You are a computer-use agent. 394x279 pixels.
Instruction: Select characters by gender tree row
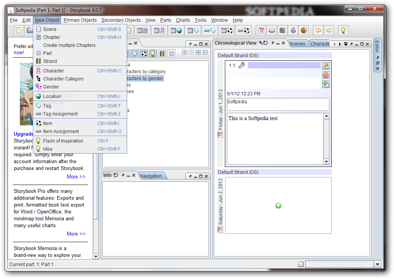(x=145, y=78)
